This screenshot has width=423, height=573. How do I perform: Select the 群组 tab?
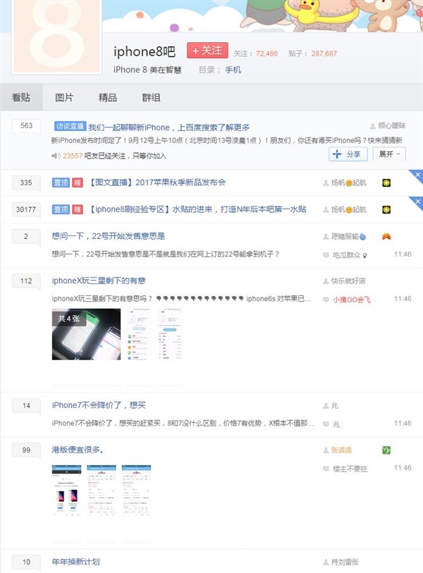[151, 97]
